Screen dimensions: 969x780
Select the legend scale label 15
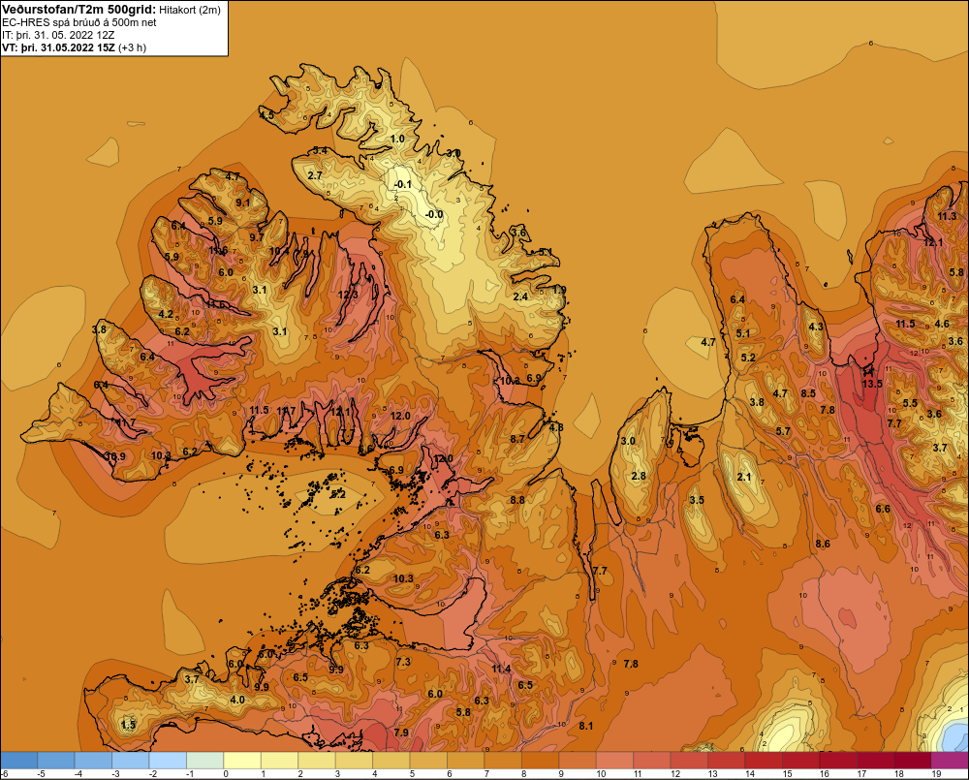[x=787, y=774]
